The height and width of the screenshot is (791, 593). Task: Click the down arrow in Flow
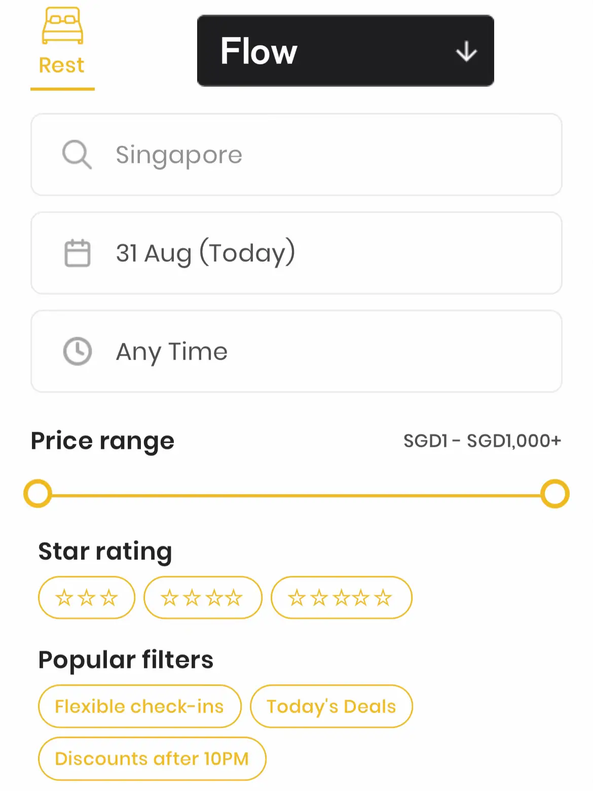[466, 52]
